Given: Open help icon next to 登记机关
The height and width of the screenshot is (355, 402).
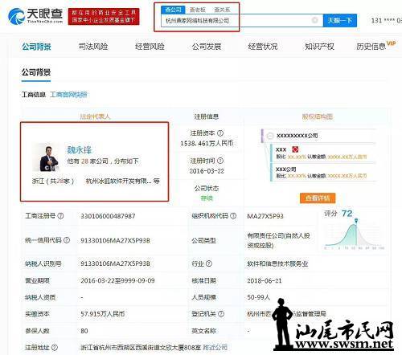Looking at the screenshot, I should tap(221, 314).
